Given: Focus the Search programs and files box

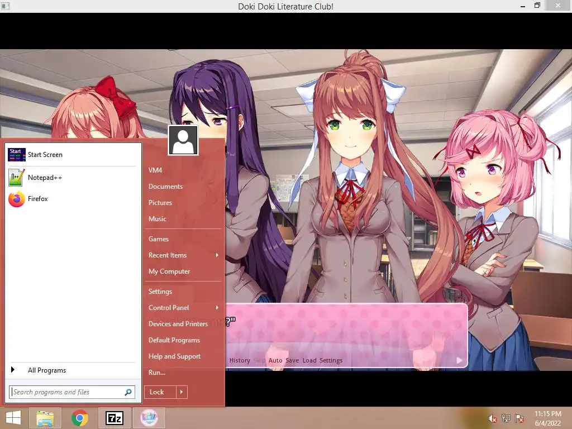Looking at the screenshot, I should tap(72, 392).
